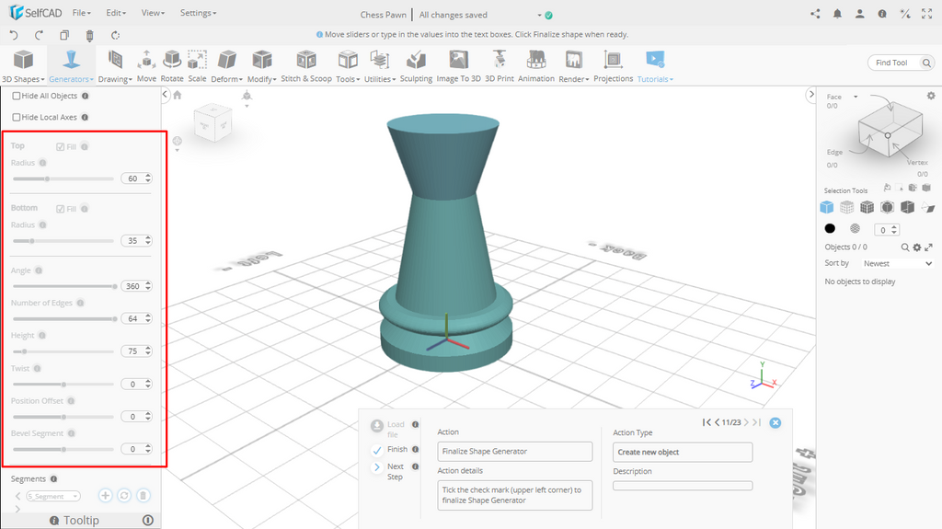
Task: Click the Number of Edges slider
Action: [63, 319]
